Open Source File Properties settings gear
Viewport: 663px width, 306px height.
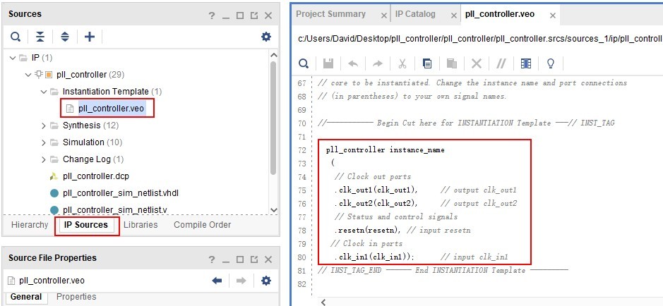click(266, 280)
